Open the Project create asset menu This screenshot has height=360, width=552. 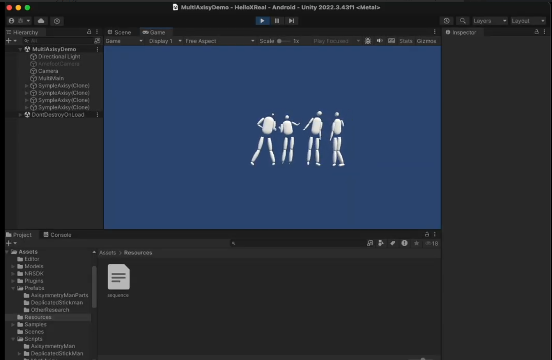(11, 243)
